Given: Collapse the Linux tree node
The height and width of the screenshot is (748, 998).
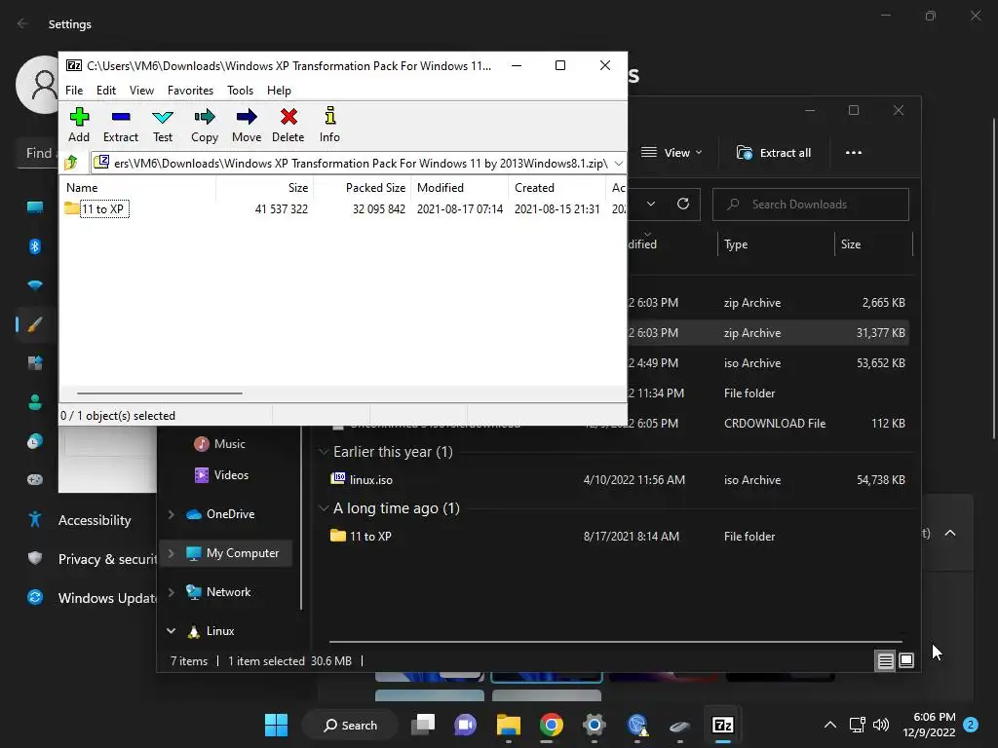Looking at the screenshot, I should point(171,631).
